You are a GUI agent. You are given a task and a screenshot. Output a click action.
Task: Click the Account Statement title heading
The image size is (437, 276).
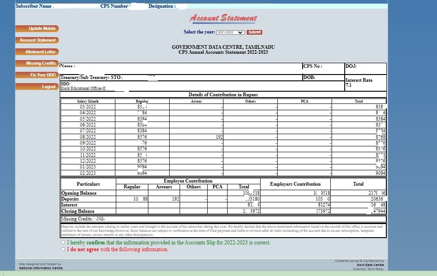223,18
